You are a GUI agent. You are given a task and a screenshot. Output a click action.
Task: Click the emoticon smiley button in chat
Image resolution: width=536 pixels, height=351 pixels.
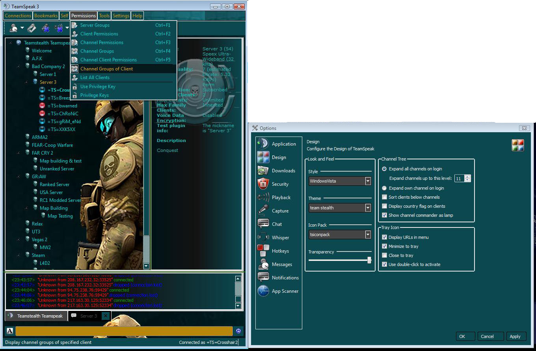coord(238,331)
